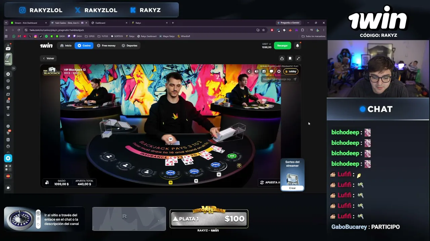Switch to Stream - Kick Dashboard tab
Viewport: 430px width, 241px height.
(x=28, y=23)
